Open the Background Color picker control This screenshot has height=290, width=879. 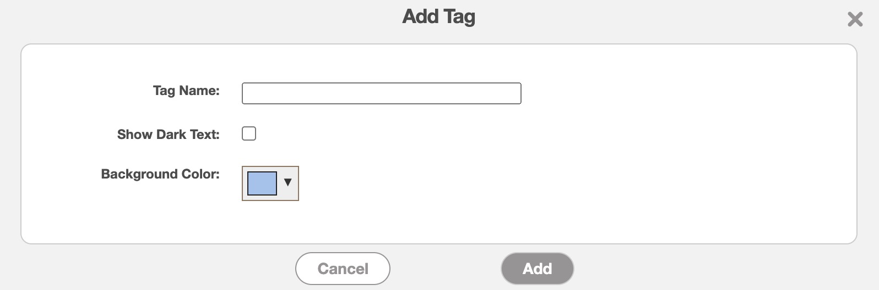point(270,183)
